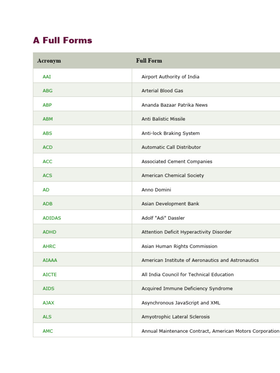Click the AICTE acronym link
Screen dimensions: 280x373
[x=50, y=275]
